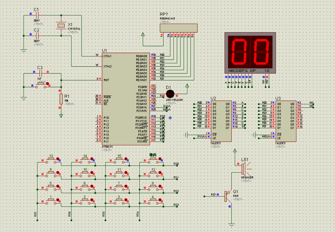Click the ground symbol below C2

point(24,50)
